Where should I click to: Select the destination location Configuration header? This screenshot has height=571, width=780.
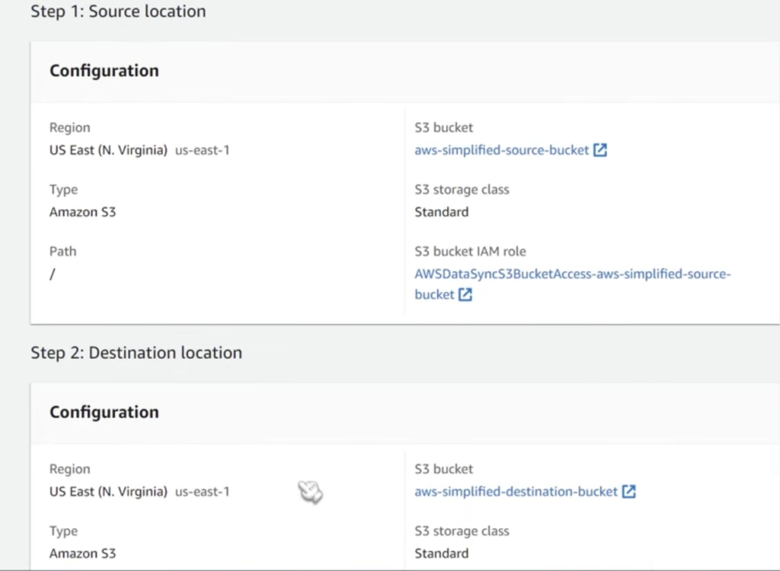click(104, 412)
